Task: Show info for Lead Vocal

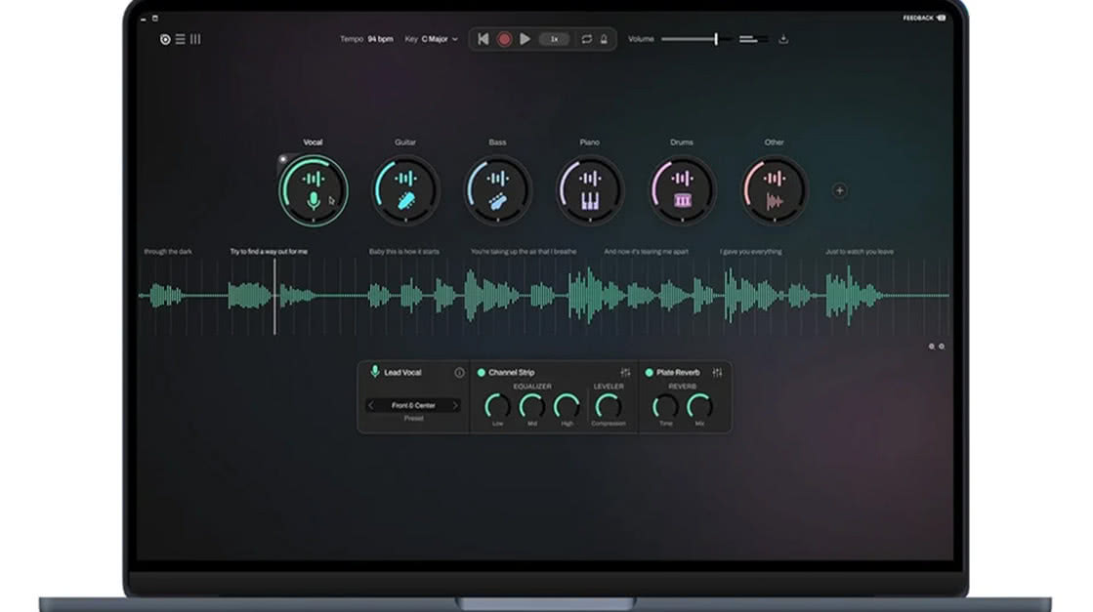Action: (x=459, y=373)
